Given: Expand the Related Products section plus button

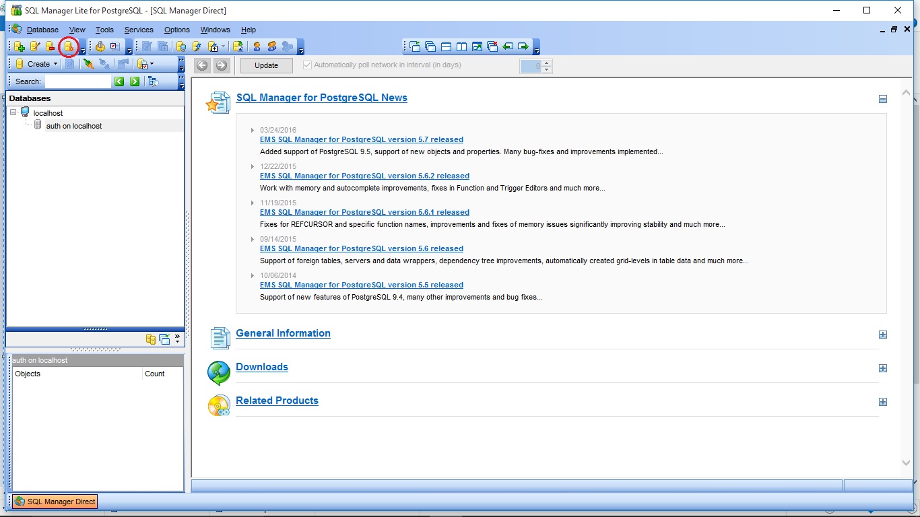Looking at the screenshot, I should 883,402.
